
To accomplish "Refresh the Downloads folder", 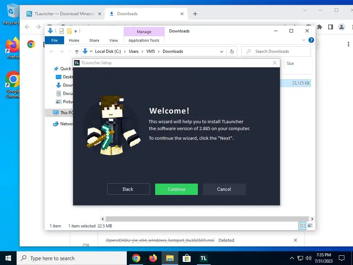I will point(232,52).
